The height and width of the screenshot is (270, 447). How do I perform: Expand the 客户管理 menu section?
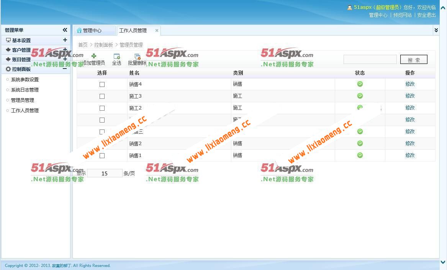tap(65, 49)
